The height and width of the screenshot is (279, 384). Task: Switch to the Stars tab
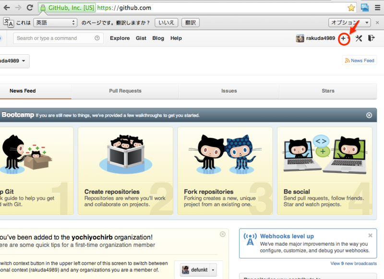click(328, 91)
